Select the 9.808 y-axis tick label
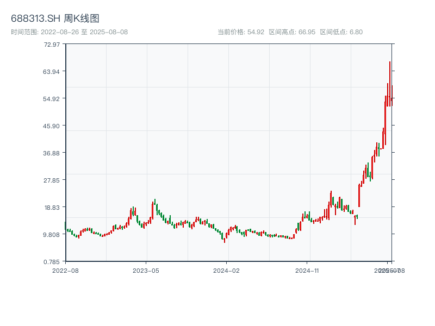This screenshot has height=326, width=435. tap(52, 234)
